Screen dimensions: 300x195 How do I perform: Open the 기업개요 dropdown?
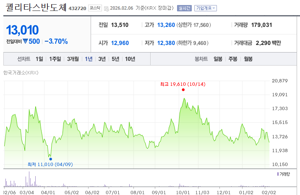tap(206, 8)
